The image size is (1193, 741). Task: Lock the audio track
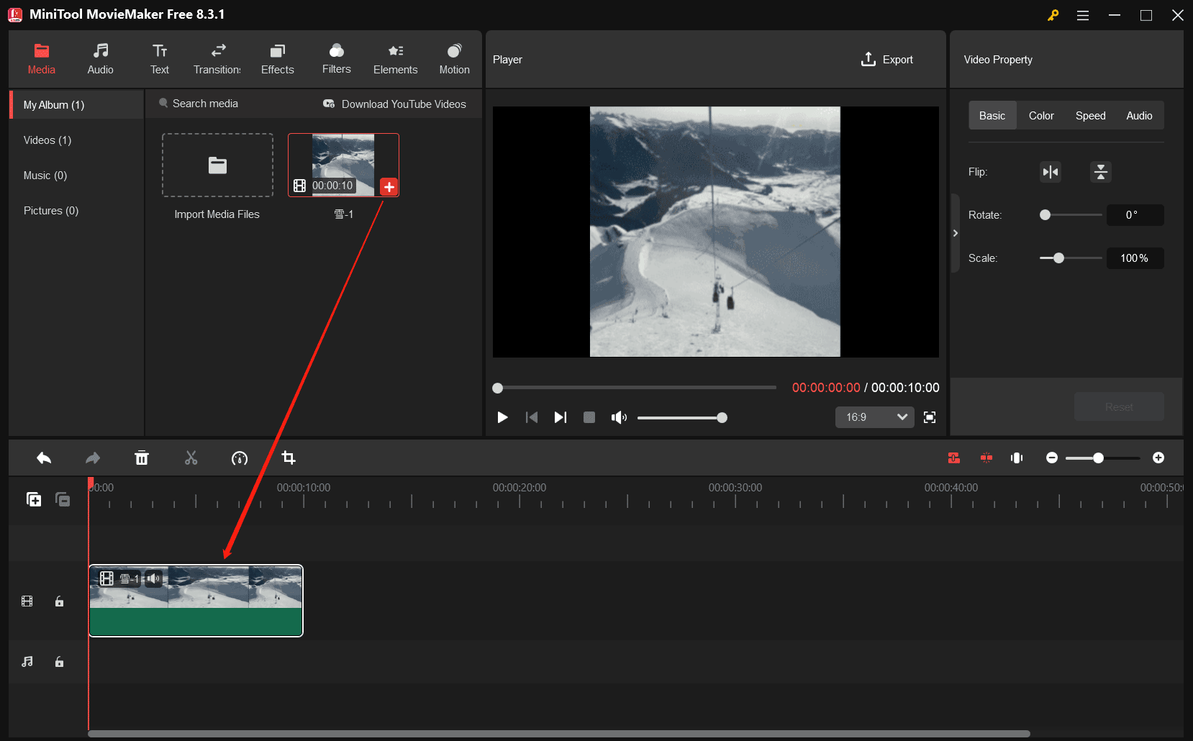point(60,662)
